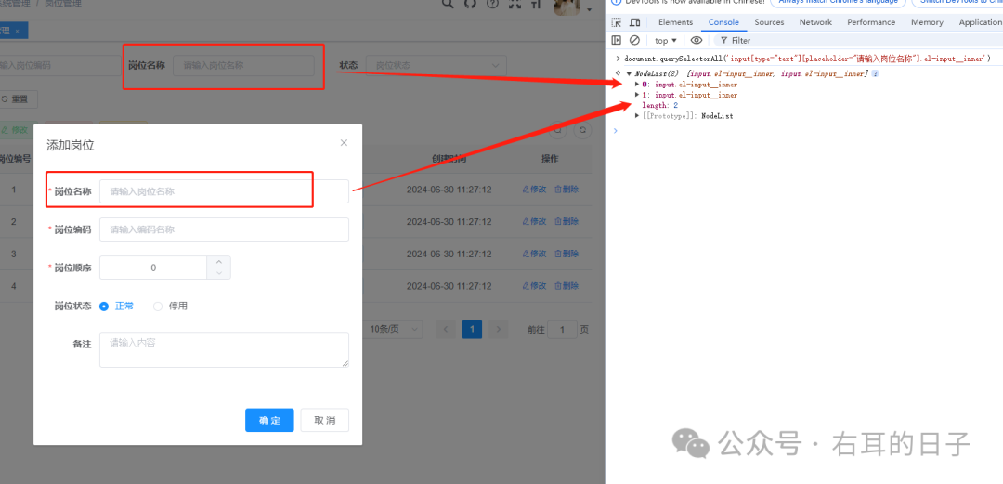Expand the 1: input.el-input__inner node
This screenshot has height=484, width=1003.
point(636,95)
